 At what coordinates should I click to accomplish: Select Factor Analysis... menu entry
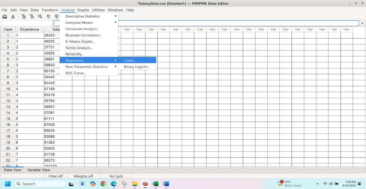pyautogui.click(x=89, y=48)
